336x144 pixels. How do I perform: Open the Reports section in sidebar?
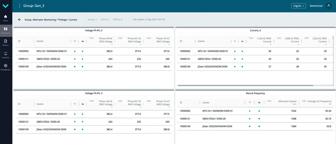pos(6,42)
